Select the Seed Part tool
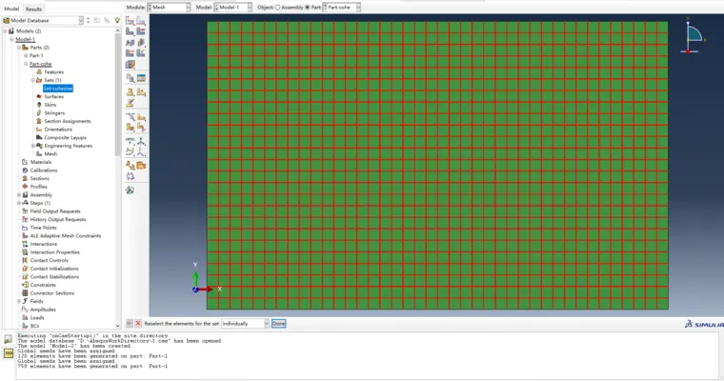Screen dimensions: 724x381 (x=130, y=21)
